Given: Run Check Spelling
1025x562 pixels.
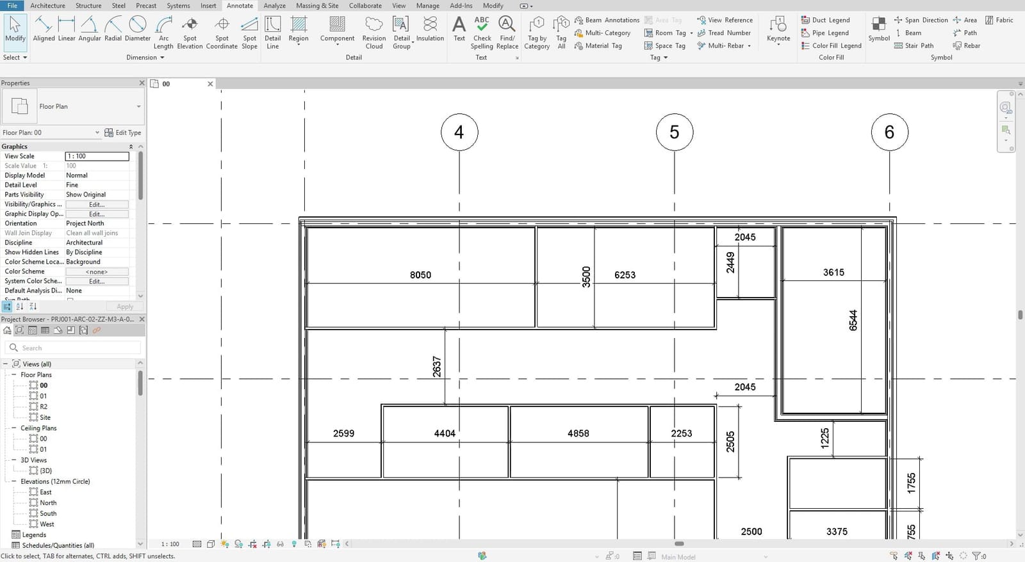Looking at the screenshot, I should 482,33.
